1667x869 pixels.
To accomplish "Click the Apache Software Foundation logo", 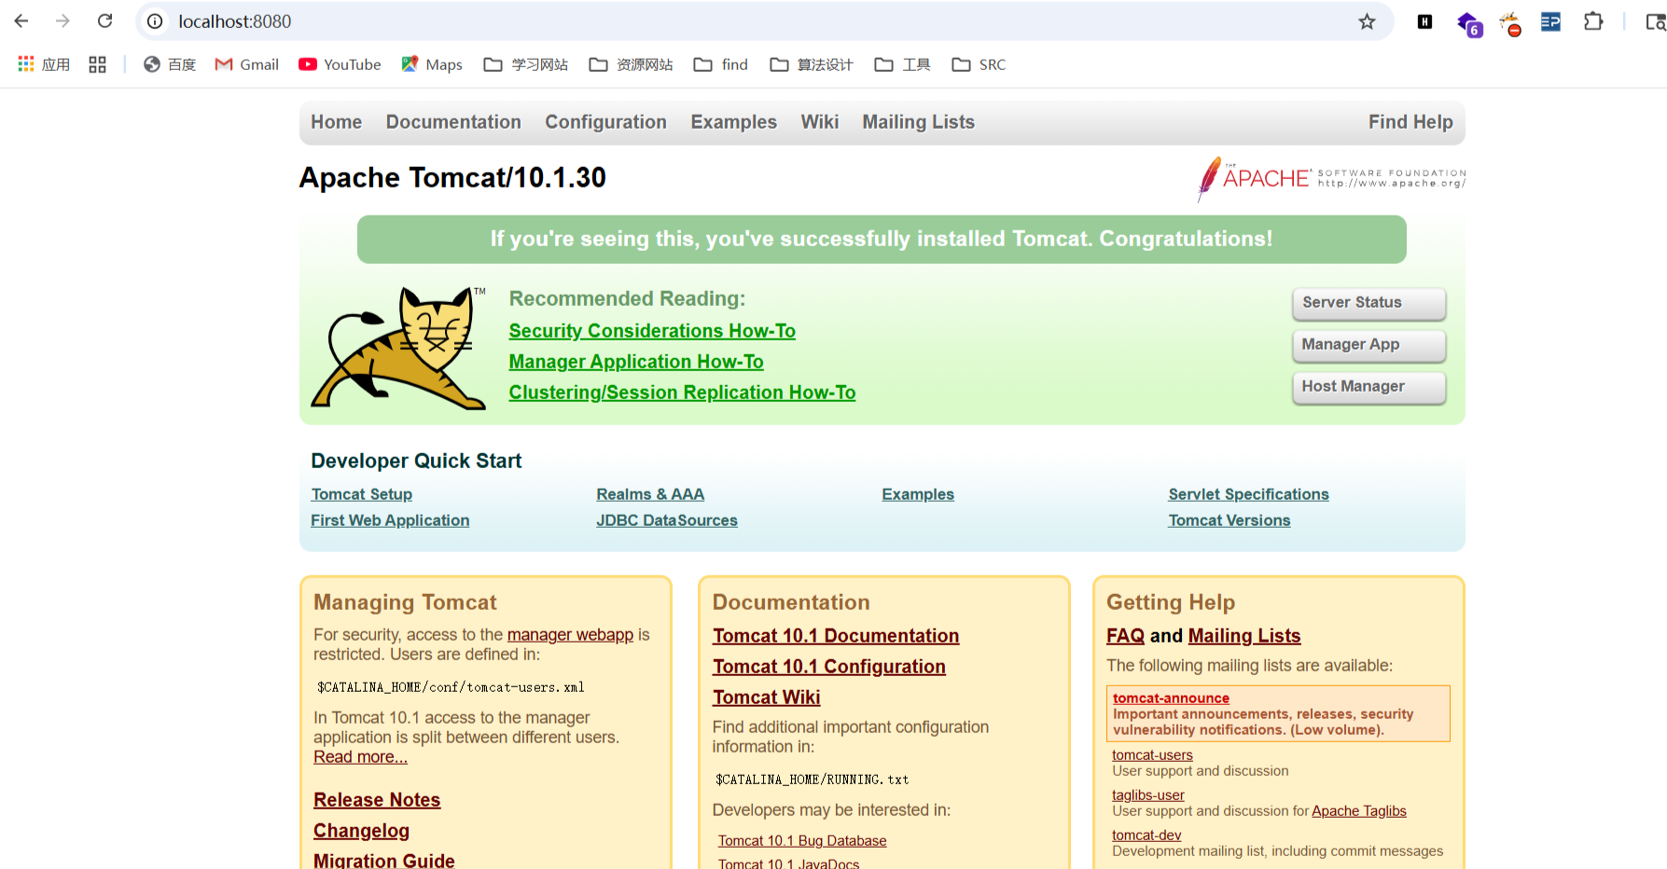I will 1331,178.
